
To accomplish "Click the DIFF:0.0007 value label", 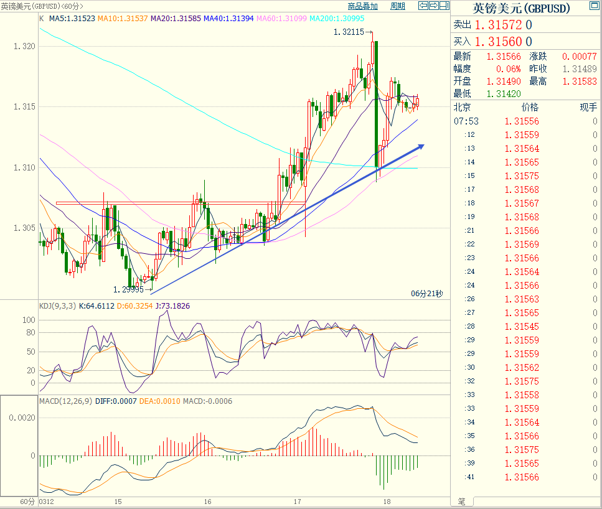I will tap(116, 401).
